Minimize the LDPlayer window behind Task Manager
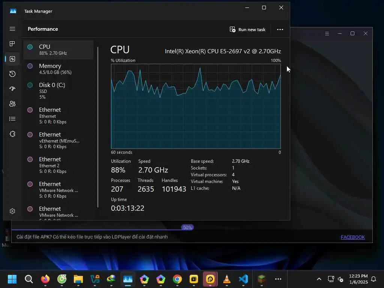 pos(339,33)
